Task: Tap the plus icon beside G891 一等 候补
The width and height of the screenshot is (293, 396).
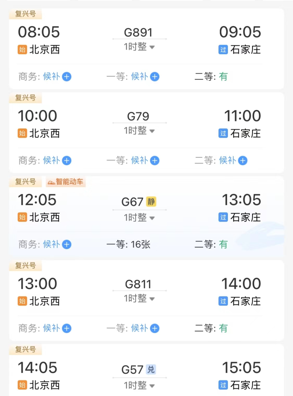Action: [155, 77]
